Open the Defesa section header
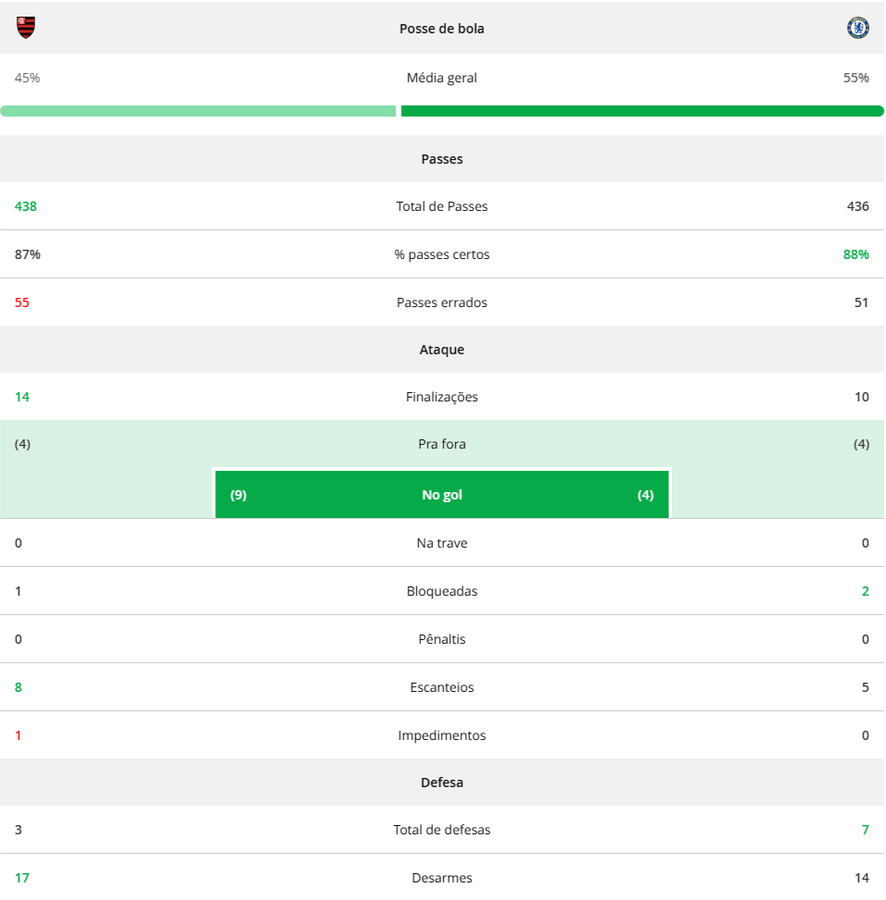886x900 pixels. pos(442,783)
